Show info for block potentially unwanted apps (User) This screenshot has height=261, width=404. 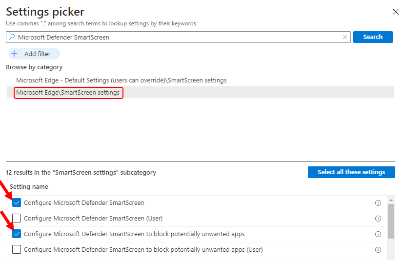(x=378, y=250)
